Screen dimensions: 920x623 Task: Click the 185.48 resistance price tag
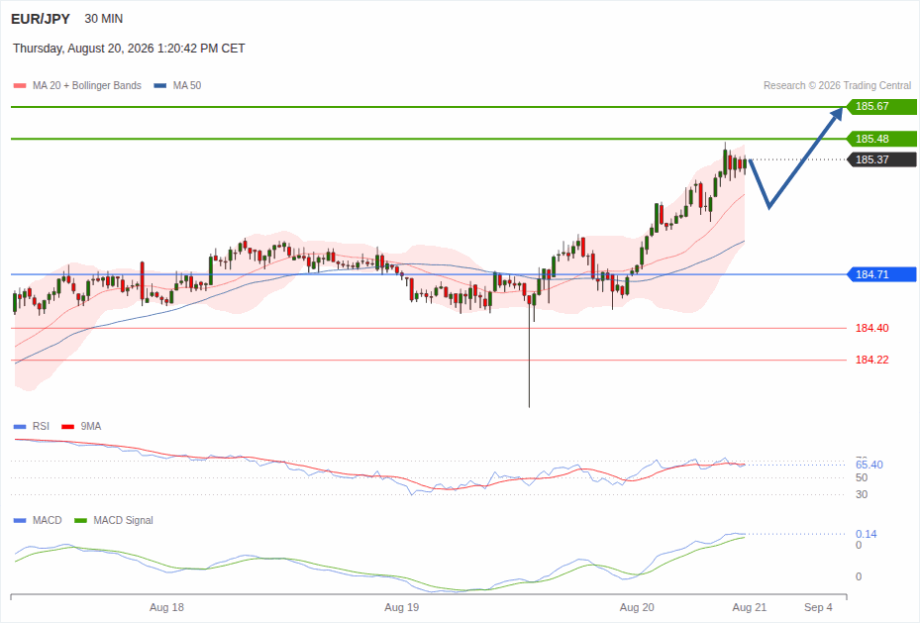pos(881,139)
